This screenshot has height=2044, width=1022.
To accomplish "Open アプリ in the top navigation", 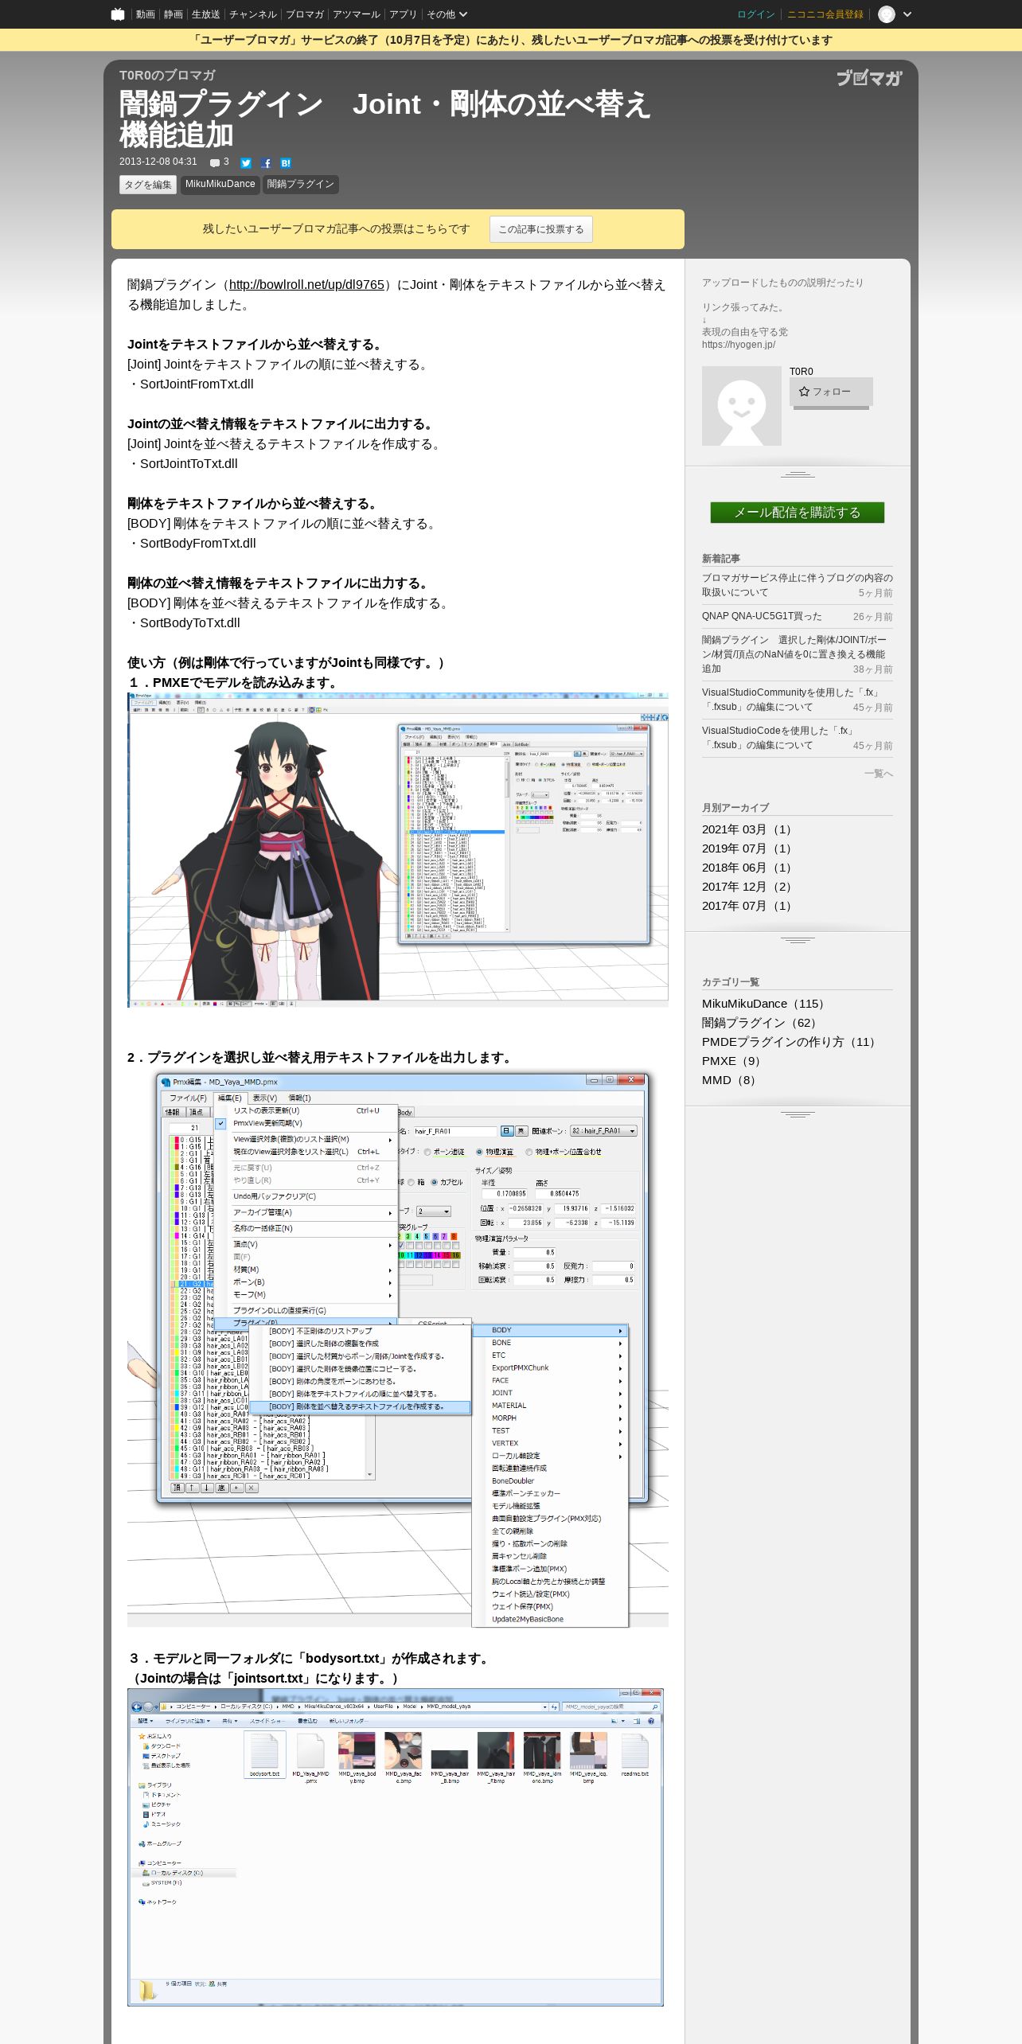I will point(403,14).
